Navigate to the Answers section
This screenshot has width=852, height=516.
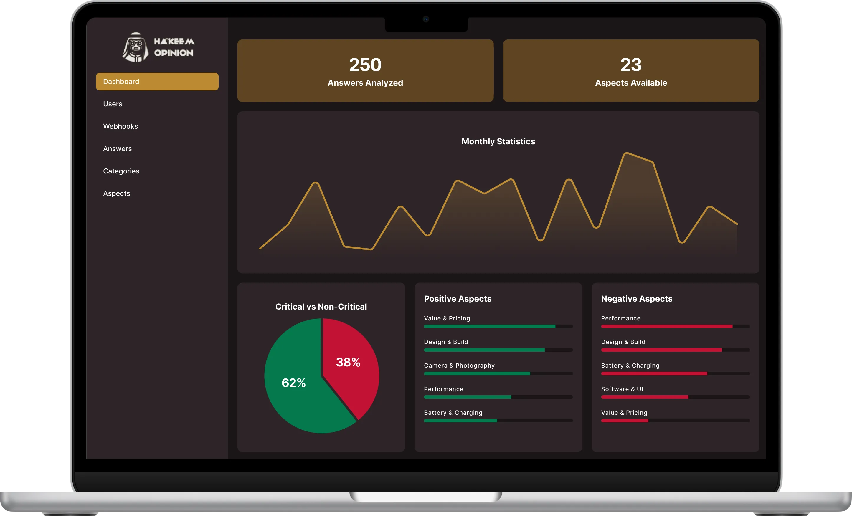point(117,149)
